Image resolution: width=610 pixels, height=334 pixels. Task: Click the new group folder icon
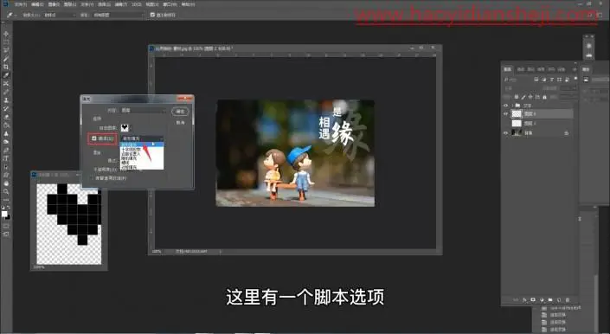[x=550, y=299]
